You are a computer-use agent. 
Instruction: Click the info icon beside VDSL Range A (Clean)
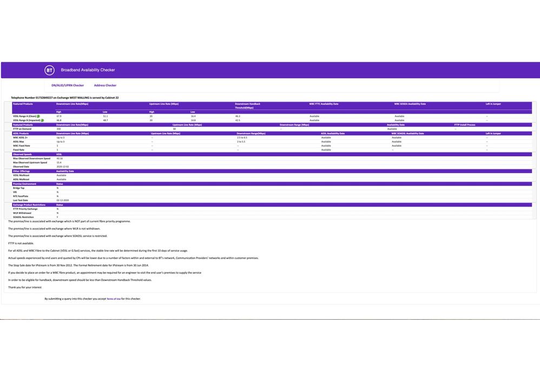(38, 116)
